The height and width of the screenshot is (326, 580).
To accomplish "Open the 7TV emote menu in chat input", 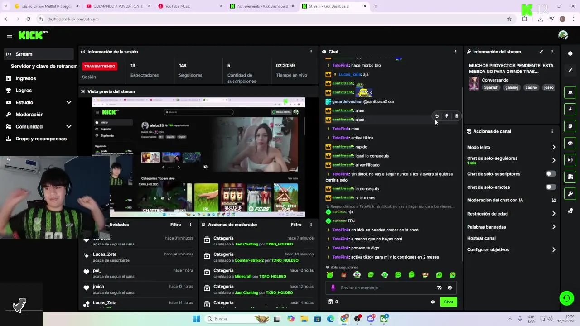I will point(439,288).
